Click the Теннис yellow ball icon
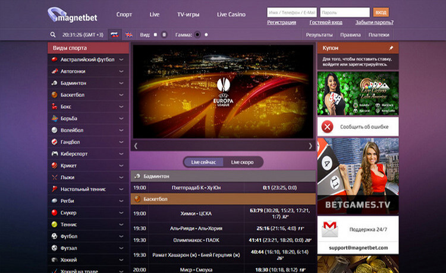 pyautogui.click(x=54, y=224)
